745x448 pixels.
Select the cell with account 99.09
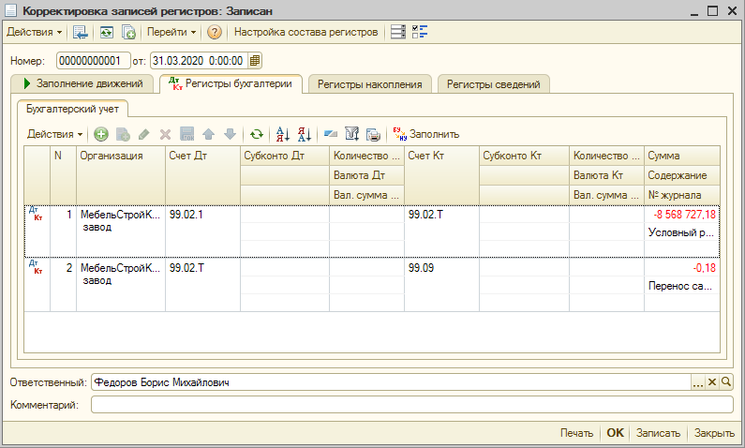click(442, 285)
